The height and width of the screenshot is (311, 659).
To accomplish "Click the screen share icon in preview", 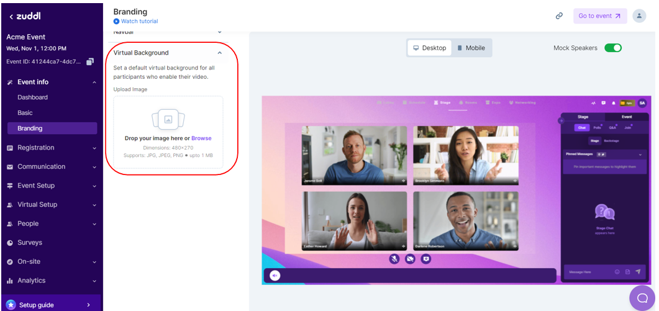I will (426, 259).
